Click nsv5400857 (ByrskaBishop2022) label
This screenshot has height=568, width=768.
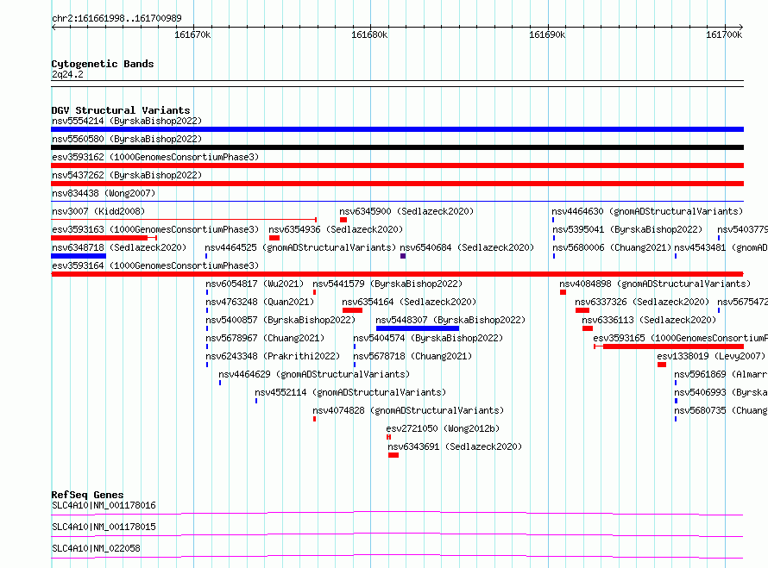coord(280,320)
